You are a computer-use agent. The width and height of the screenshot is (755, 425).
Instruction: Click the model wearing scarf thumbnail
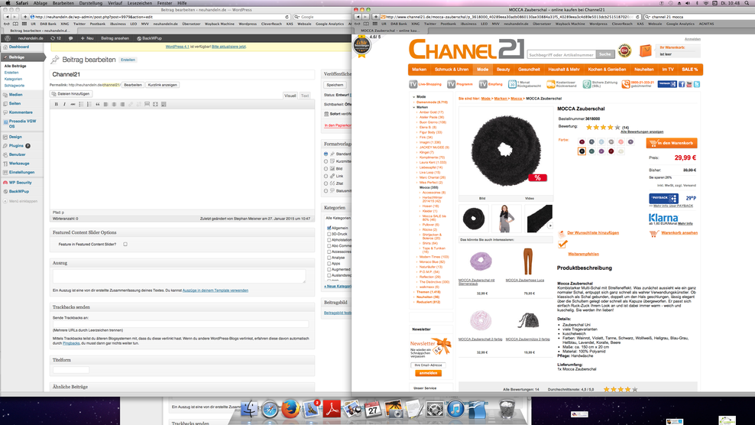(x=506, y=219)
